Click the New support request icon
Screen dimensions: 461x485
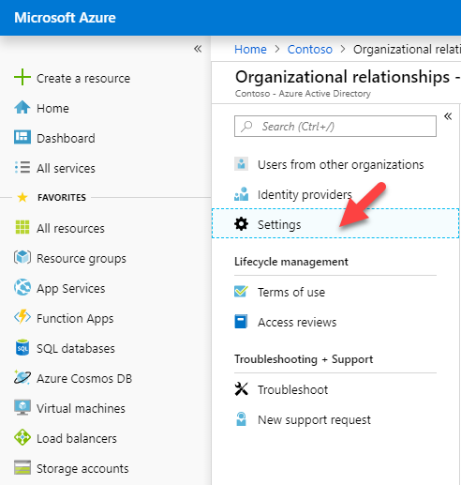tap(241, 419)
